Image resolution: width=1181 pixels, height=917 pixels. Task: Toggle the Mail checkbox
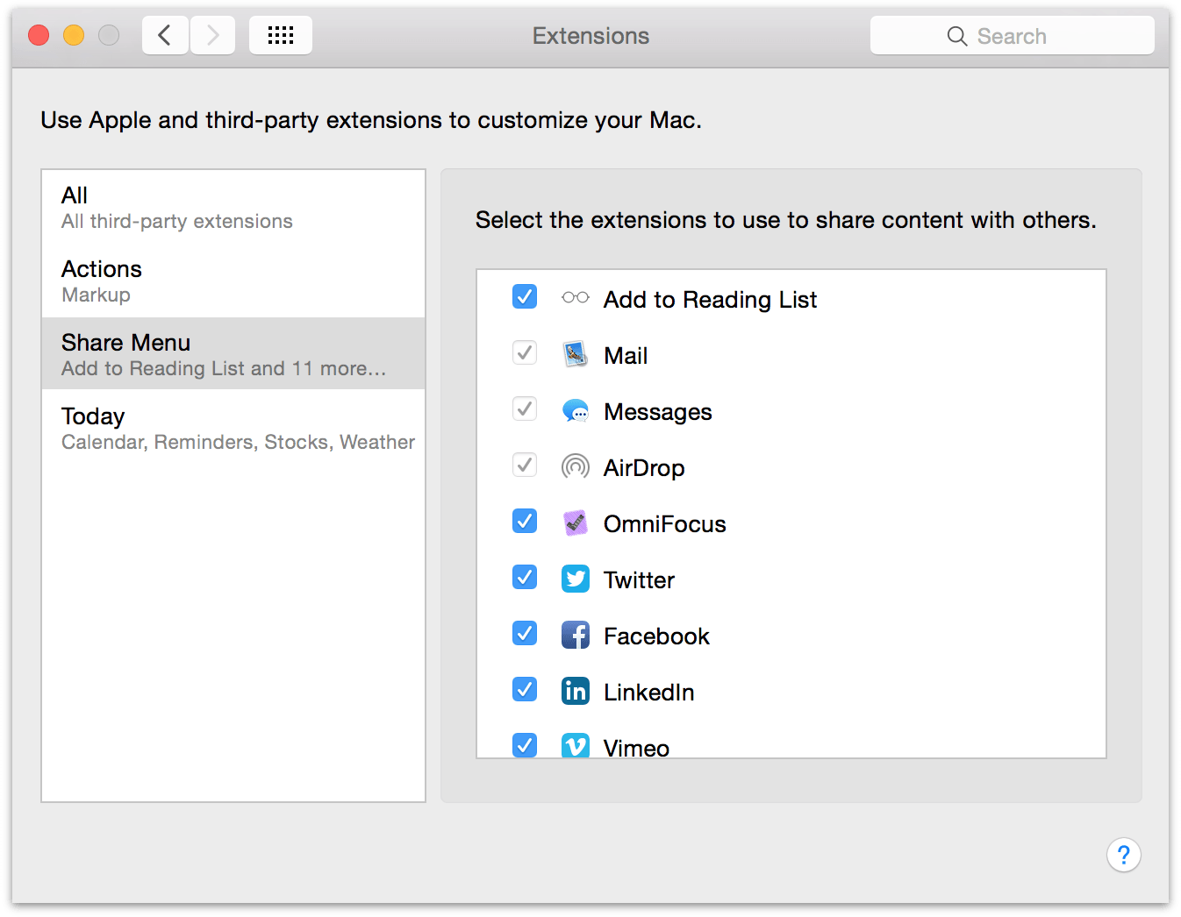click(525, 353)
